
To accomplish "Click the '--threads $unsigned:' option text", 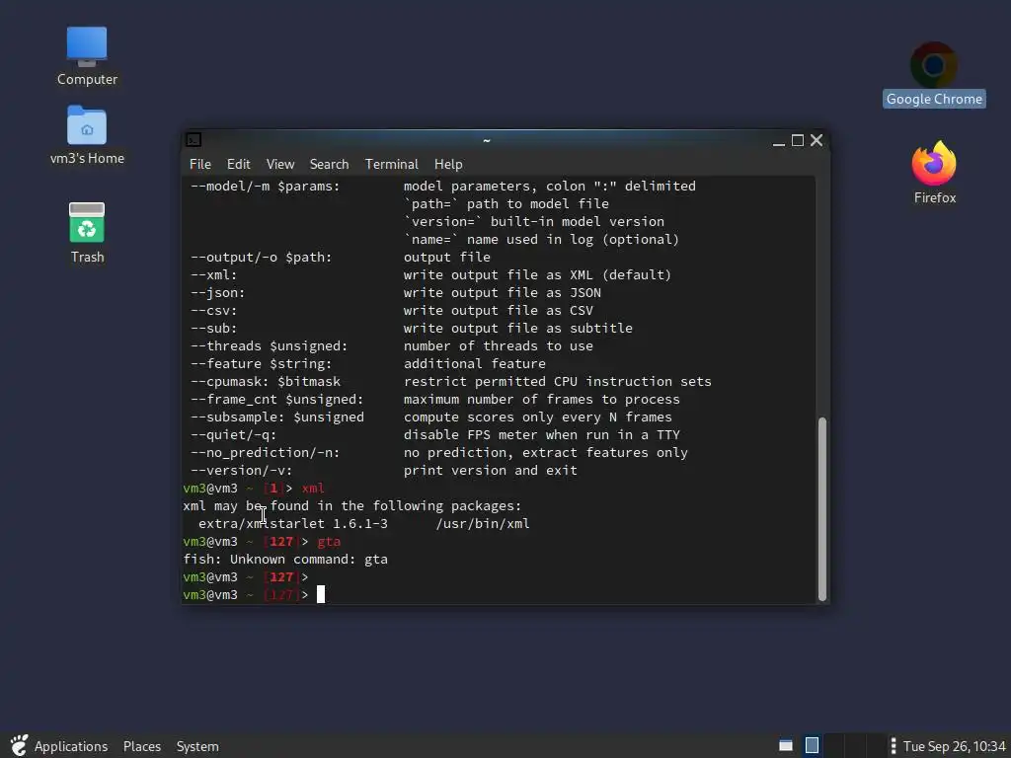I will [x=269, y=346].
